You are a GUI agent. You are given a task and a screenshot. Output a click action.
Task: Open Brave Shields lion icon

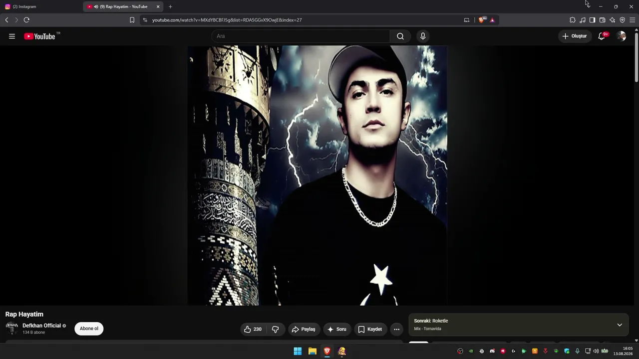point(481,20)
